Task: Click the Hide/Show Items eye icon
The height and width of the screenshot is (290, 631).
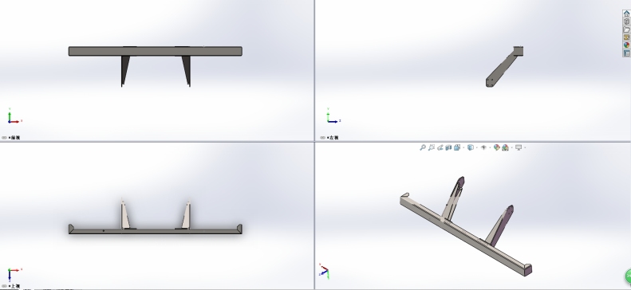Action: [x=483, y=147]
